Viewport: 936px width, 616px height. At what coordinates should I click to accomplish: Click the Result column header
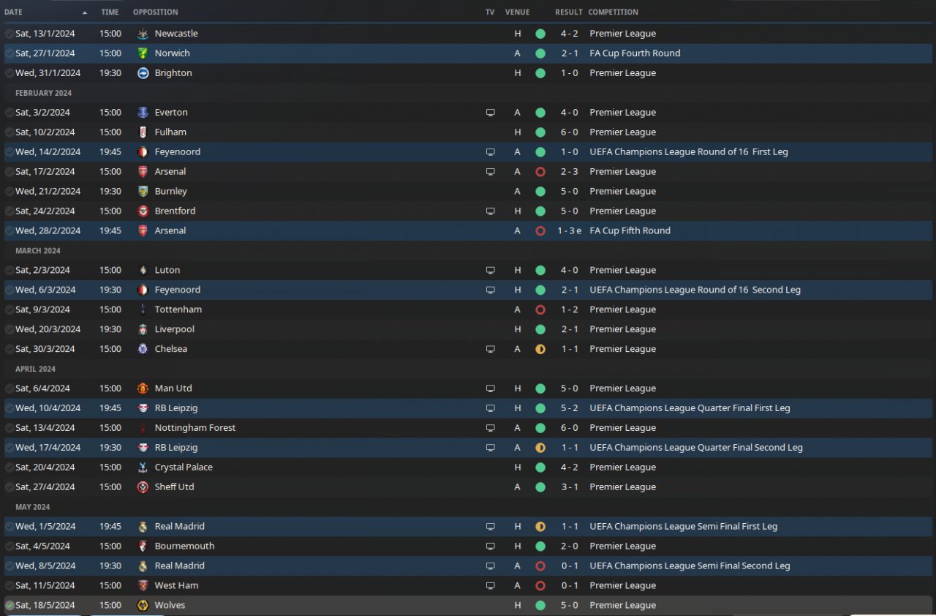(x=568, y=12)
